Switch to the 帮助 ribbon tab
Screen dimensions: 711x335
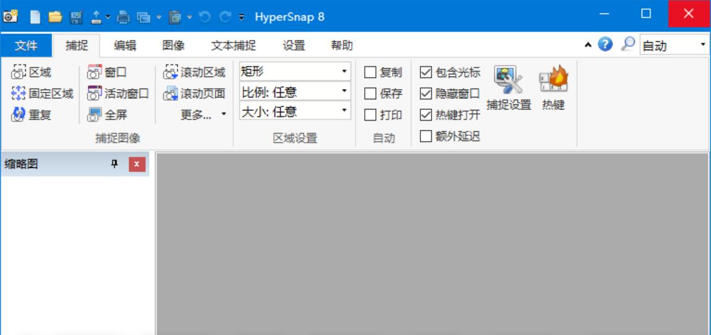tap(342, 45)
